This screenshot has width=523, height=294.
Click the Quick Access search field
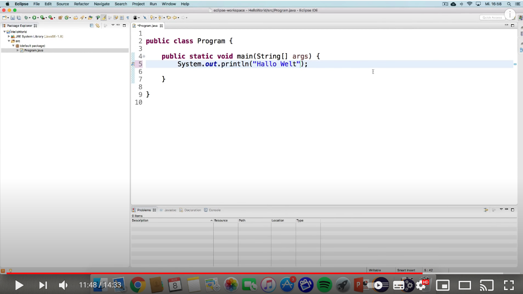pyautogui.click(x=492, y=18)
